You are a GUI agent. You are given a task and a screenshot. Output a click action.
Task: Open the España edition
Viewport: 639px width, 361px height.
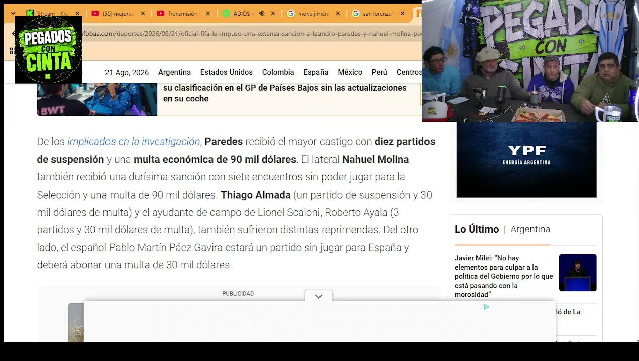click(x=315, y=72)
